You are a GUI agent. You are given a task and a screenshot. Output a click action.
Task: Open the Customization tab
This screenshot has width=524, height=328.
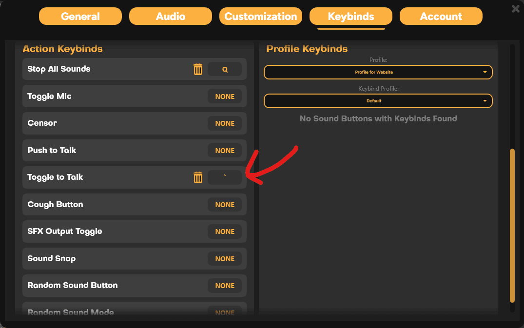click(x=260, y=16)
